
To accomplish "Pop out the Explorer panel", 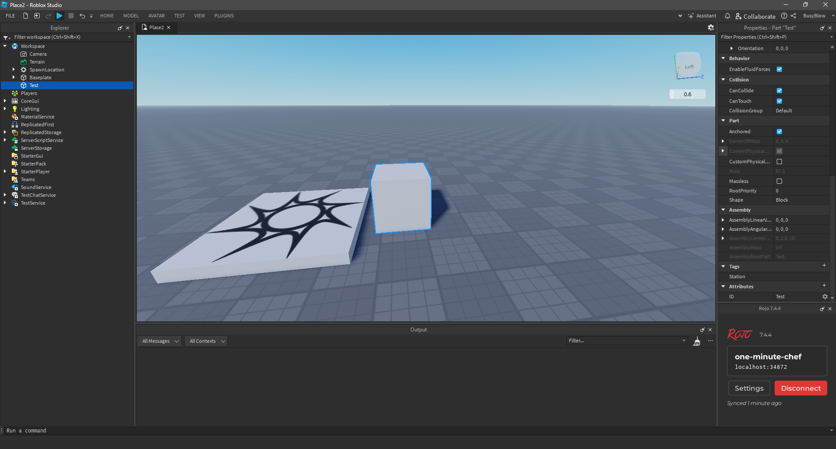I will [x=120, y=28].
